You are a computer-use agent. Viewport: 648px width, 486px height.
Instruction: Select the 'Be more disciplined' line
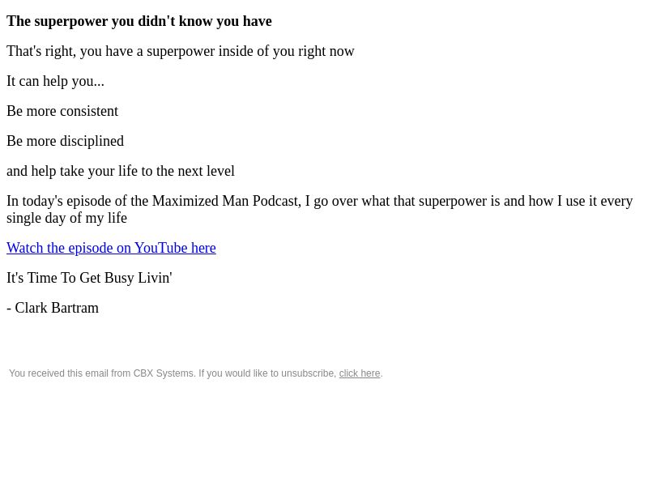pos(66,141)
